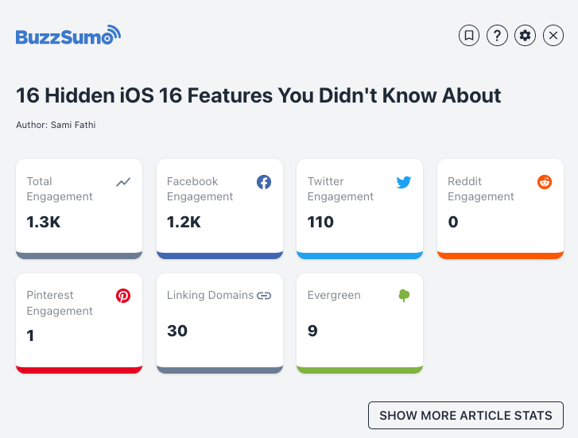Screen dimensions: 578x438
Task: Click the bookmark icon in the header
Action: click(x=469, y=35)
